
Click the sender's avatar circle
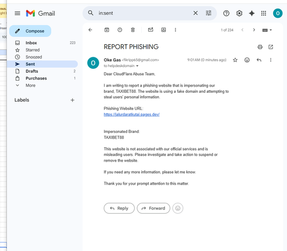point(93,63)
